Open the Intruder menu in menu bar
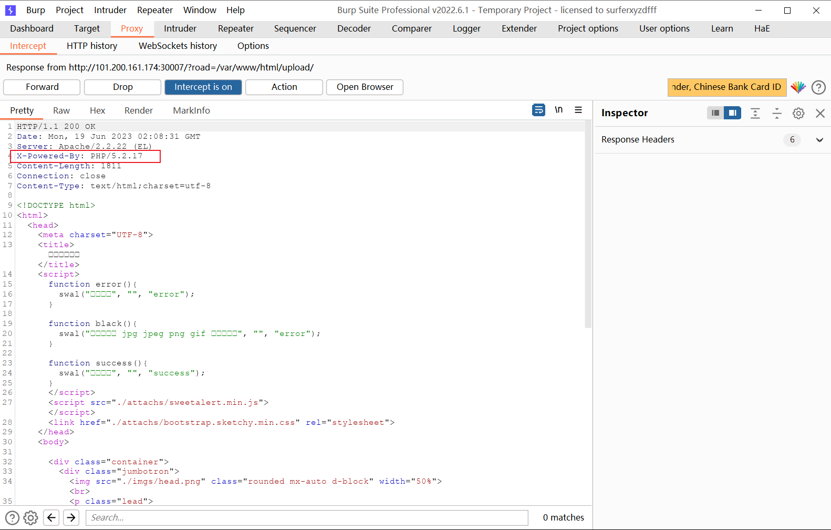 click(x=110, y=10)
